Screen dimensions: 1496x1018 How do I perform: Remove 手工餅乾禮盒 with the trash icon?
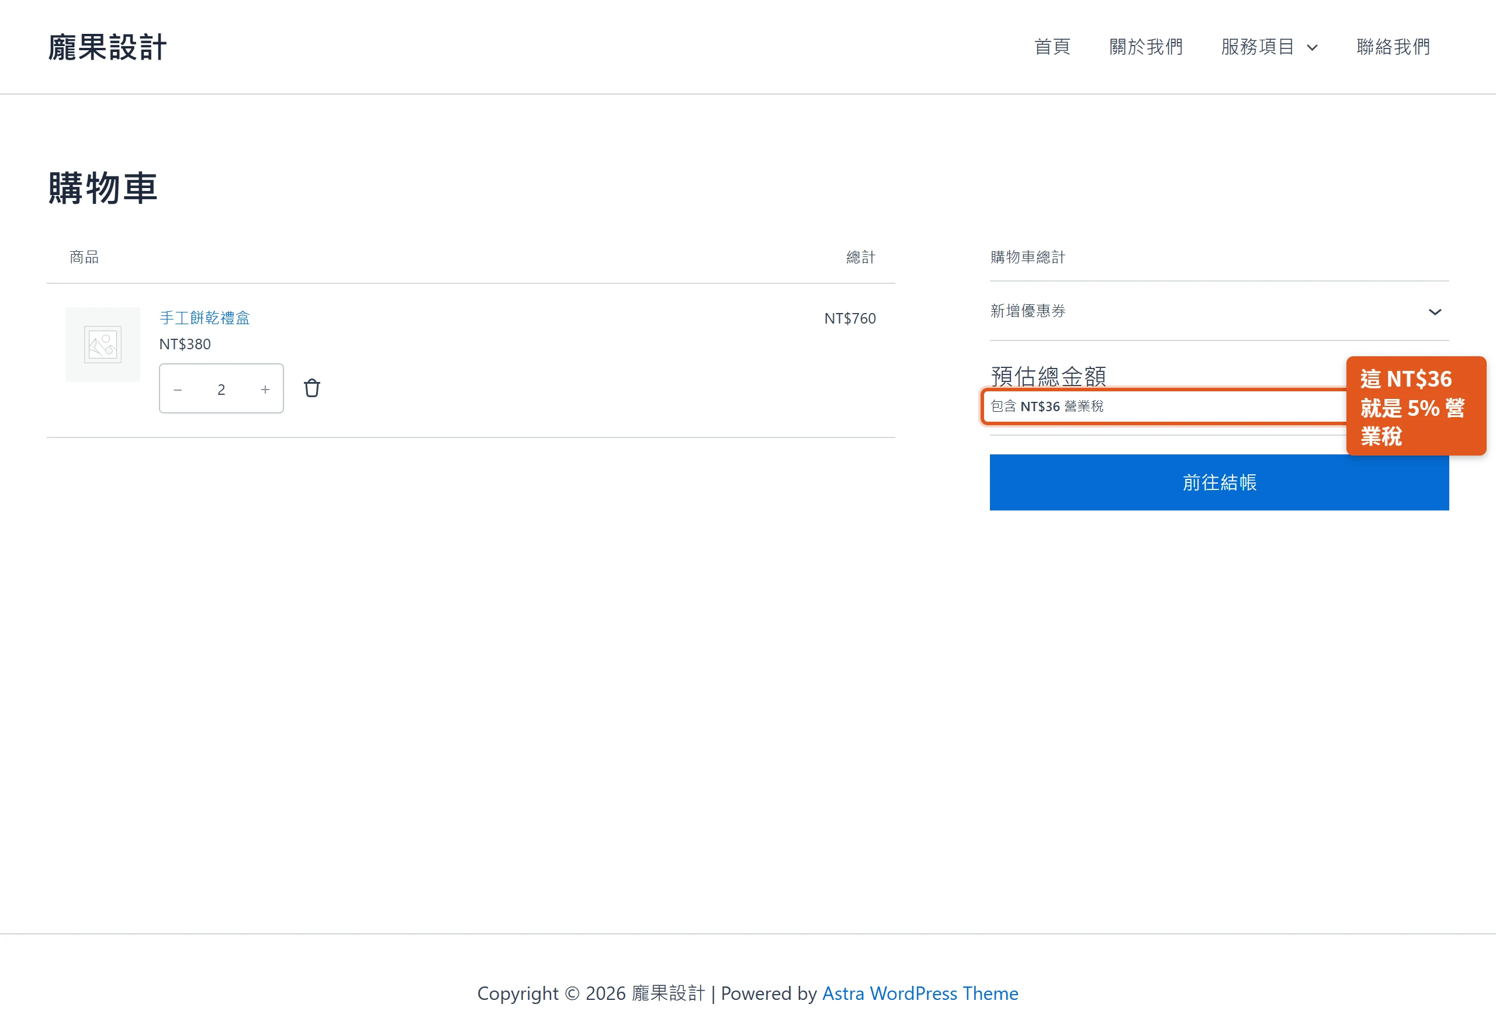pos(311,388)
